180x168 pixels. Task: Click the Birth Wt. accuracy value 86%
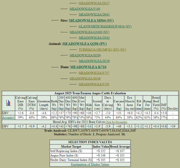point(54,117)
